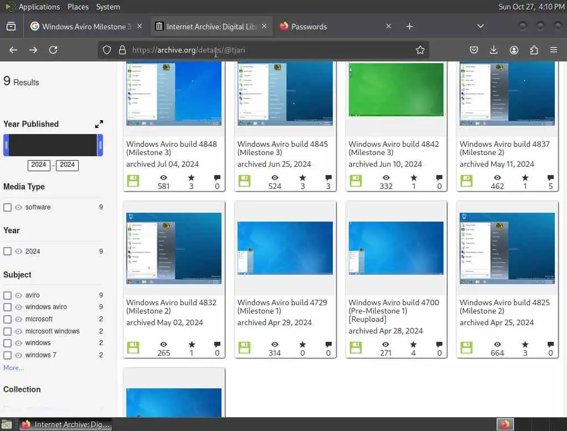567x431 pixels.
Task: Bookmark this page with the star icon
Action: pyautogui.click(x=420, y=50)
